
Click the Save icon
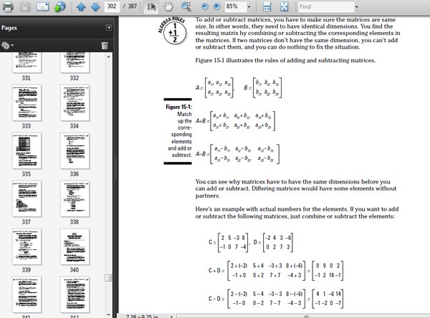(x=25, y=6)
